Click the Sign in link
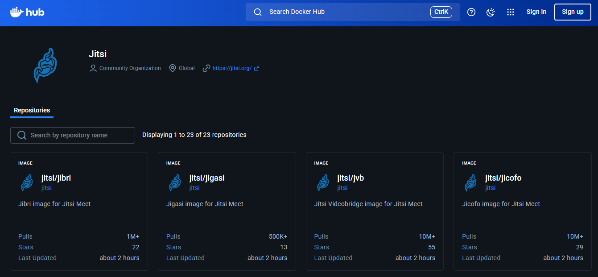Screen dimensions: 598x277 536,12
